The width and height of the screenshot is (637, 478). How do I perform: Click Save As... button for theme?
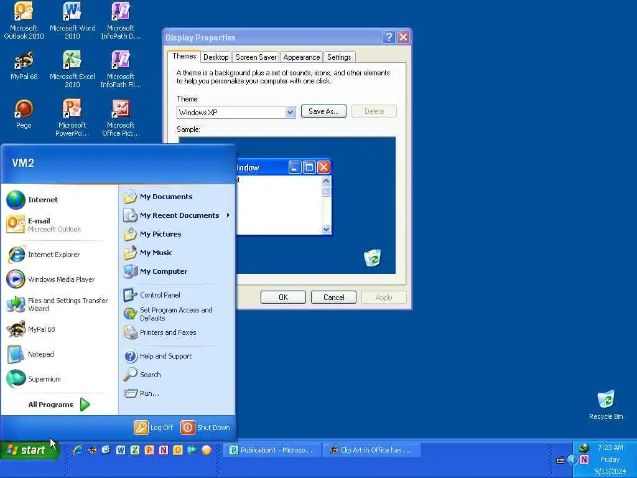(x=323, y=111)
